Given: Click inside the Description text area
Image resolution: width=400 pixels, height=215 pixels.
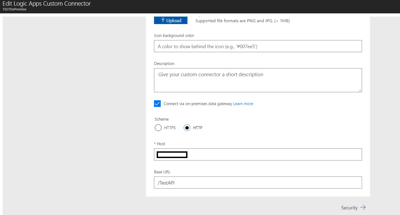Looking at the screenshot, I should (258, 80).
